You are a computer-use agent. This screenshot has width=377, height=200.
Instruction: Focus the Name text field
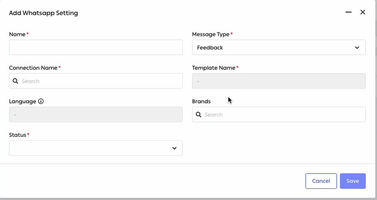[96, 47]
